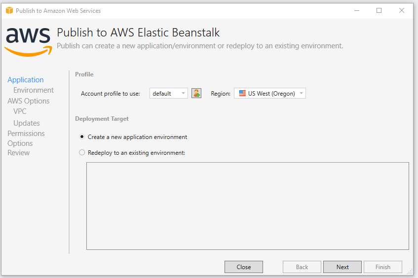Click the existing environments list box
Image resolution: width=418 pixels, height=278 pixels.
pos(248,206)
